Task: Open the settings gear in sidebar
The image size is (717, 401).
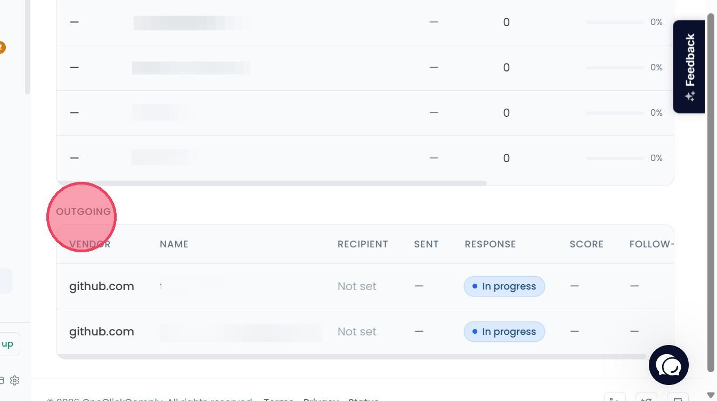Action: coord(15,380)
